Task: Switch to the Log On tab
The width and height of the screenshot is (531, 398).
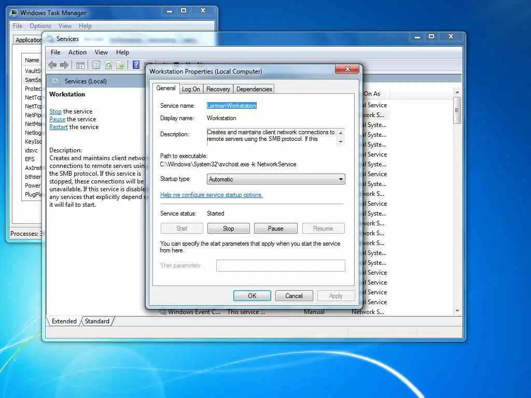Action: click(191, 89)
